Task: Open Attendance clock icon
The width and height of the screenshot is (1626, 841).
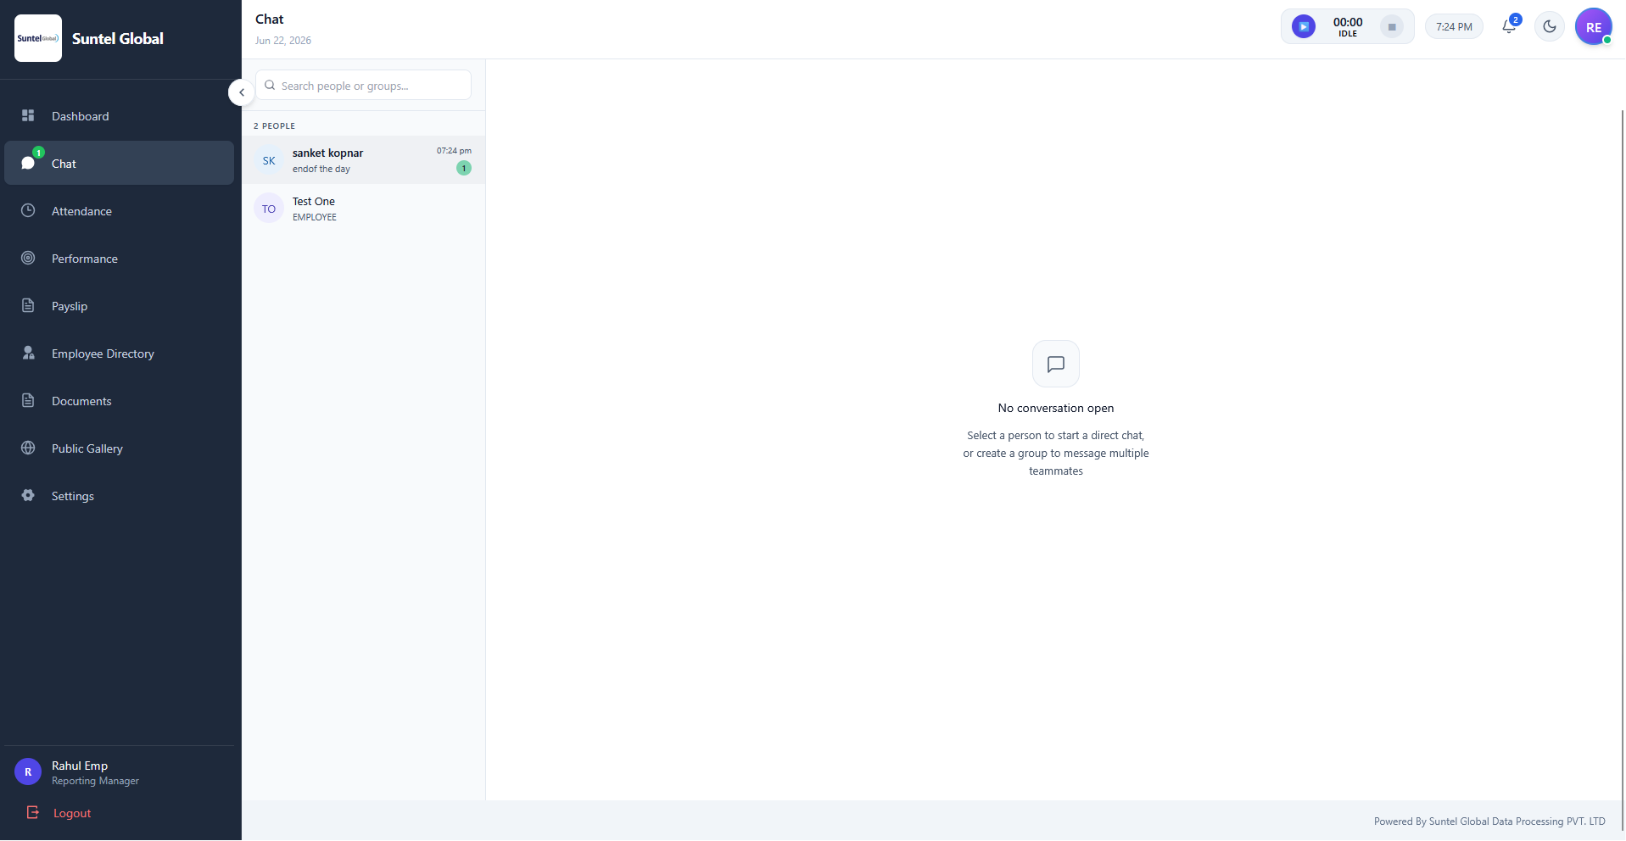Action: (x=28, y=210)
